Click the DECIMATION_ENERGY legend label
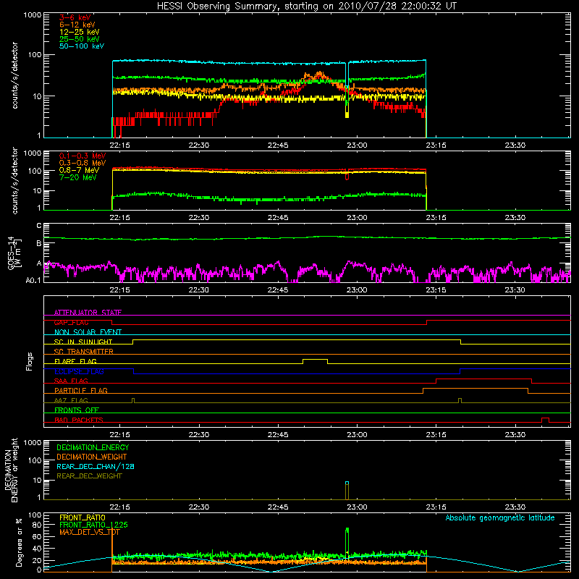 click(93, 447)
